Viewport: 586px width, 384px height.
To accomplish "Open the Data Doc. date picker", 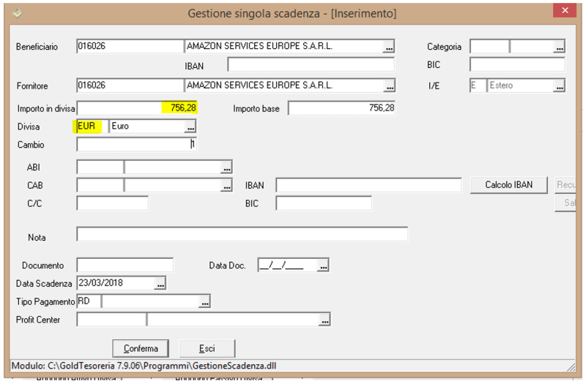I will (323, 265).
